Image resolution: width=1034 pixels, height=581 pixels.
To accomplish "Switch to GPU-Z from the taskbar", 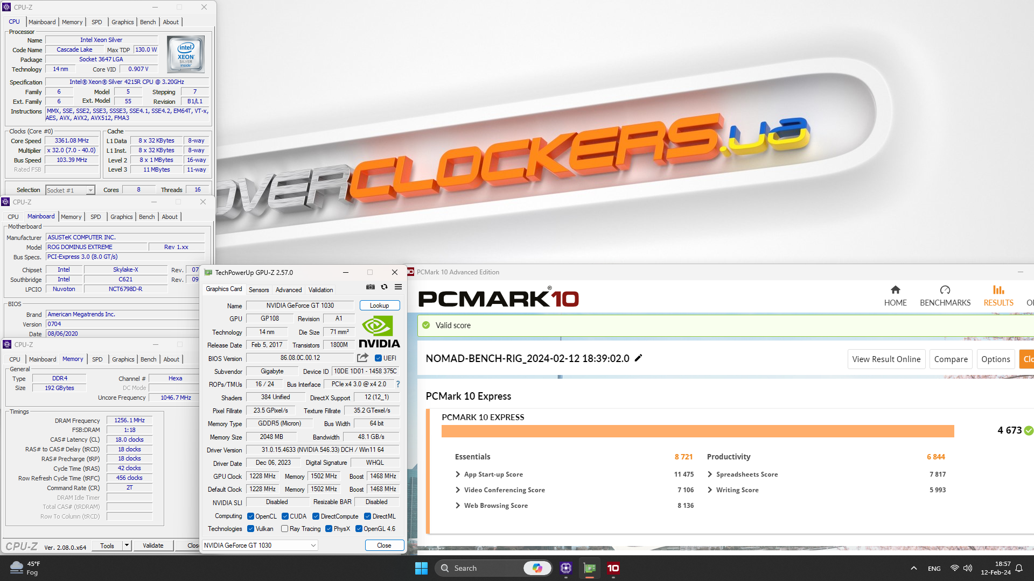I will tap(590, 568).
